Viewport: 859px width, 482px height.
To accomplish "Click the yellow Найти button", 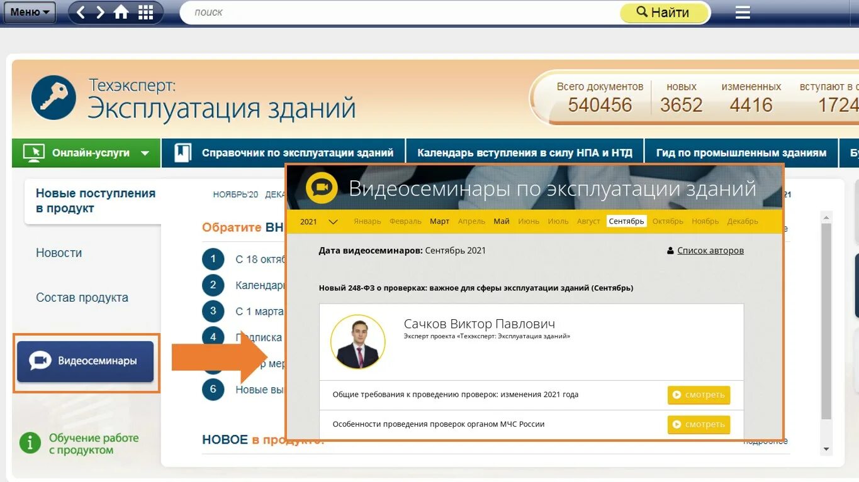I will pos(663,12).
